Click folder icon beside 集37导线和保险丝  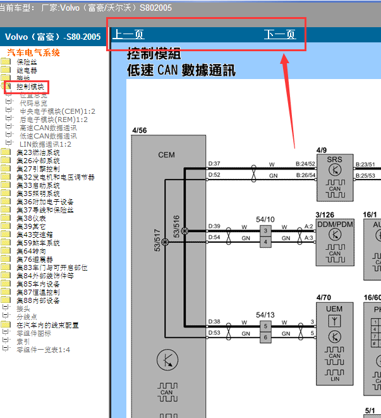tap(6, 210)
